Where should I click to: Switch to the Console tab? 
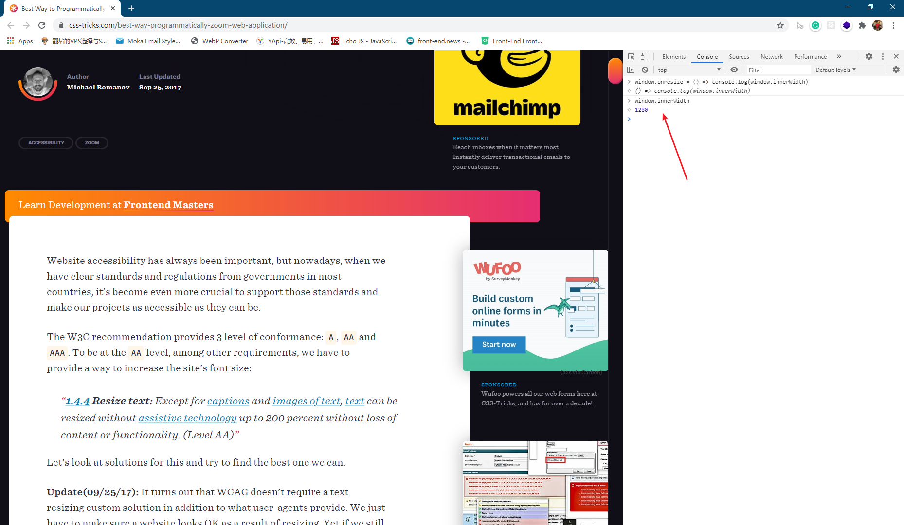coord(707,57)
